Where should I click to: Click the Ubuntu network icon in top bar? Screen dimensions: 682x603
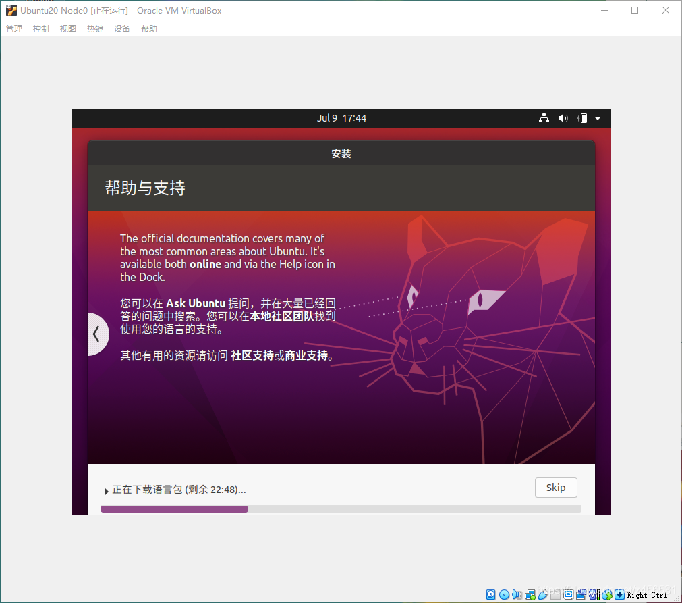click(544, 118)
